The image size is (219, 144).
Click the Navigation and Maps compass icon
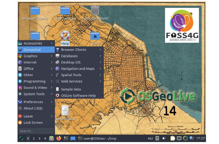click(57, 69)
